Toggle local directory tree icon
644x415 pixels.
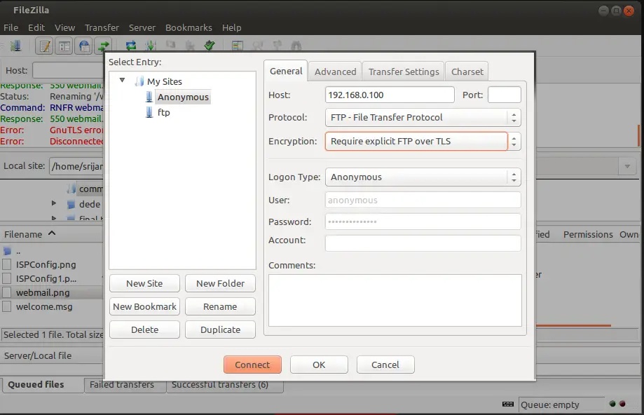pos(64,46)
